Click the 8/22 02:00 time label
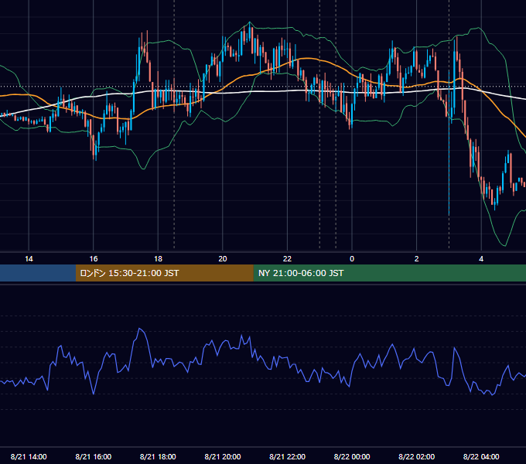The image size is (526, 464). 416,456
